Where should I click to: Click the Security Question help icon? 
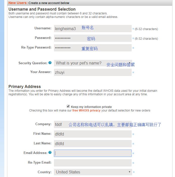click(x=50, y=63)
